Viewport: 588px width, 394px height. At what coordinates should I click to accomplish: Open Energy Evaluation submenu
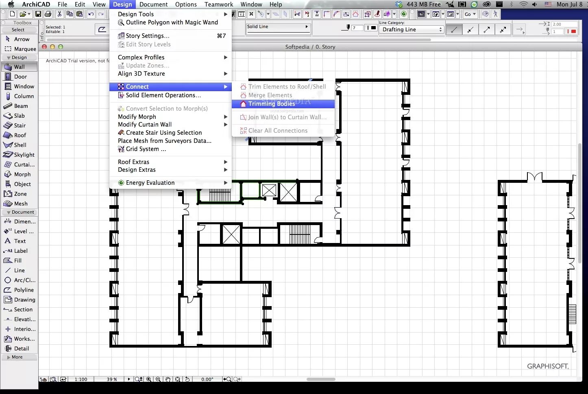[170, 183]
